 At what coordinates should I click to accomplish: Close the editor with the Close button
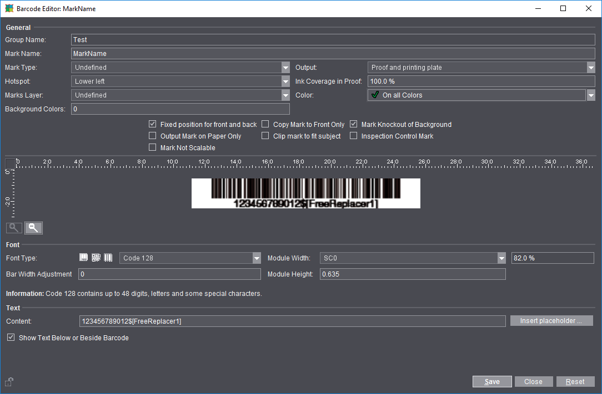[534, 381]
